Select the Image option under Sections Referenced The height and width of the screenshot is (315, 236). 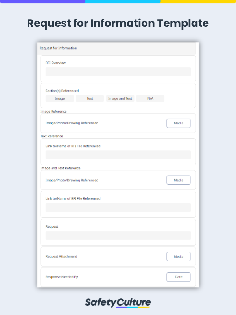(x=59, y=98)
